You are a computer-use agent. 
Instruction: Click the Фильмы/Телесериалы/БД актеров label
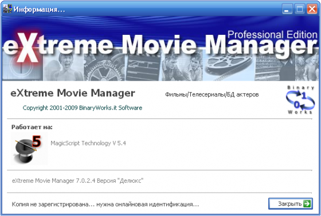212,94
